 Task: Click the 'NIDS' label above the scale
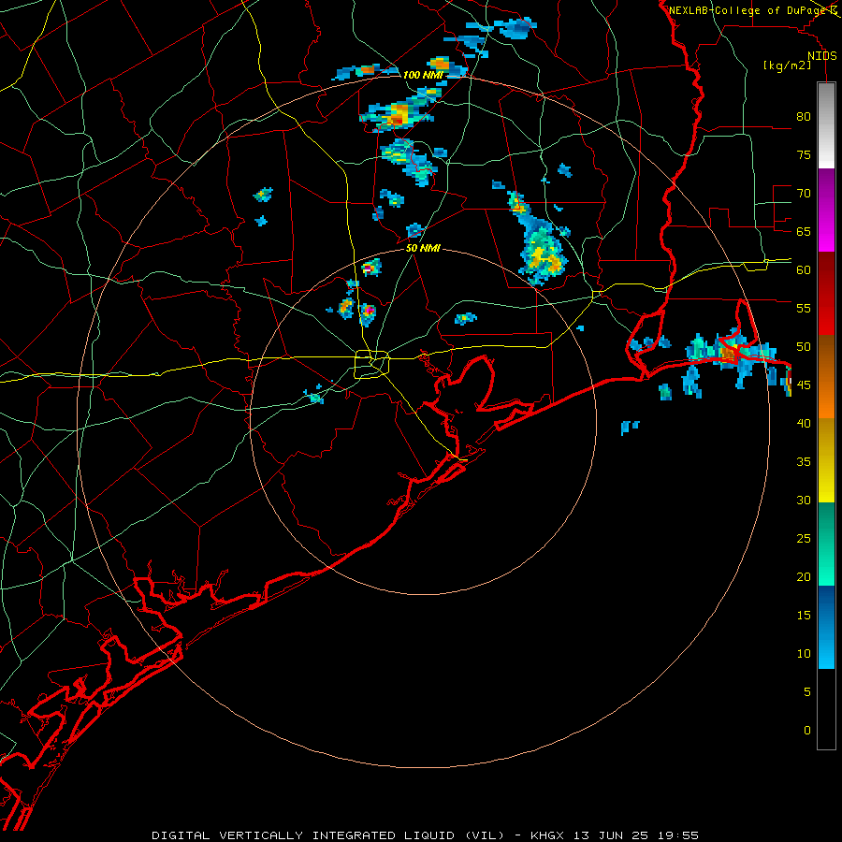point(822,56)
